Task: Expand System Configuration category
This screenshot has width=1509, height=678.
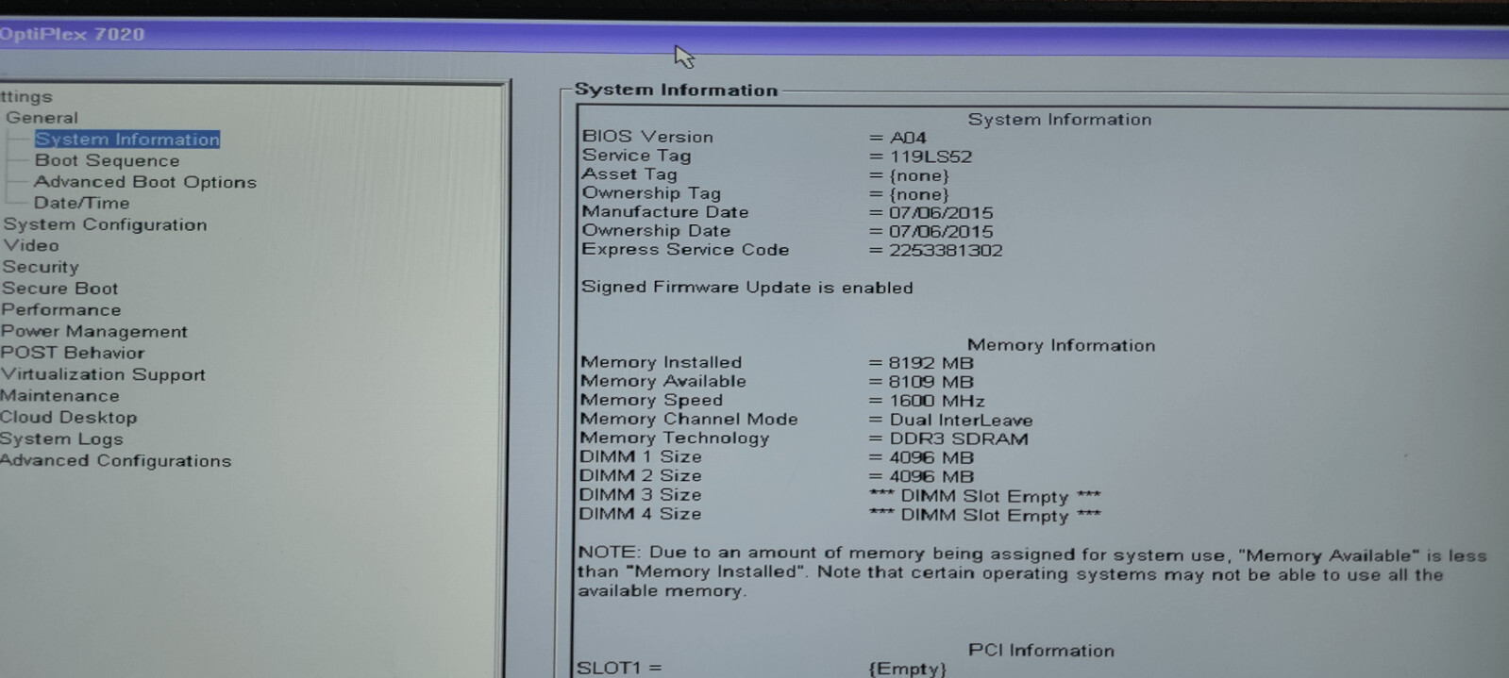Action: (105, 224)
